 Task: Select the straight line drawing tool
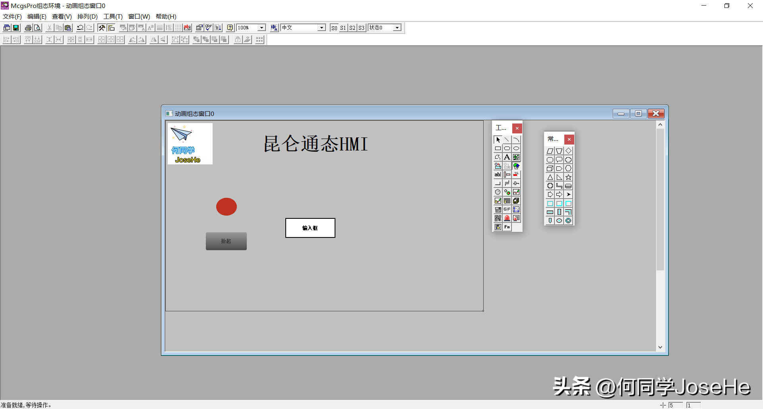(507, 140)
